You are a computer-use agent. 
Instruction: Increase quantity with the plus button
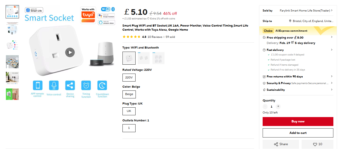[x=278, y=106]
